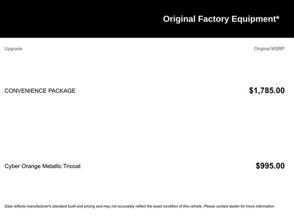Select the Cyber Orange Metallic Tricoat label

42,166
